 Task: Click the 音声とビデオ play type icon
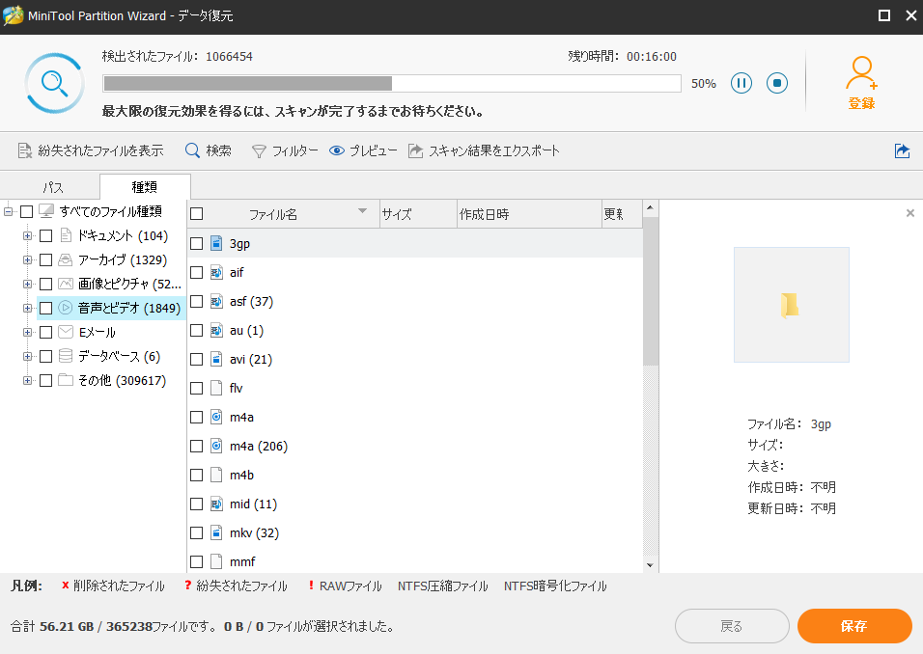tap(66, 308)
